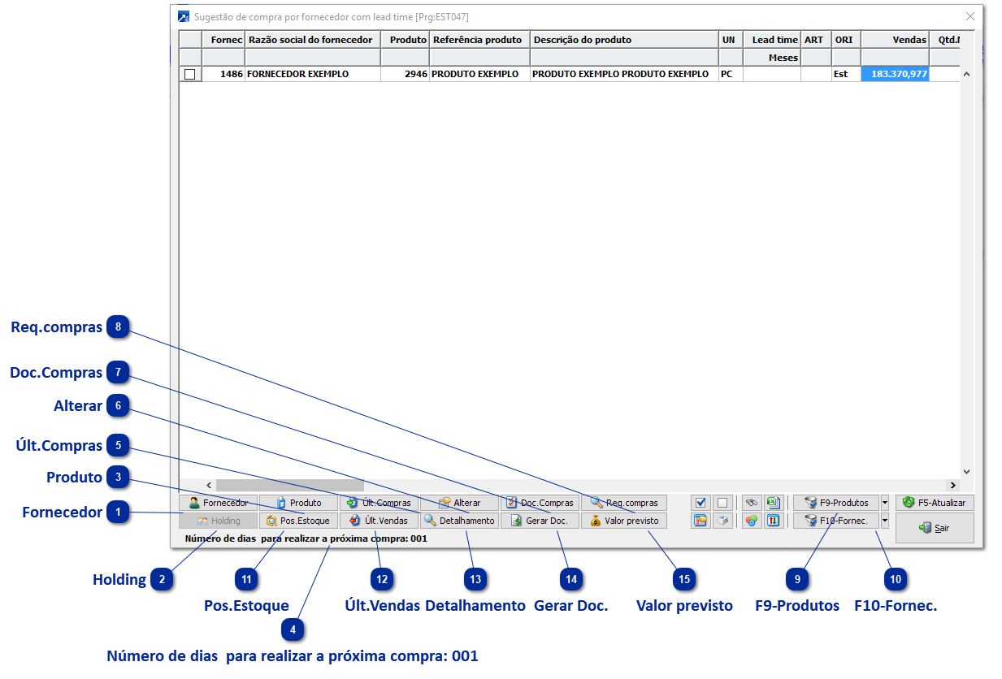
Task: Click the red-green arrows sort icon
Action: click(773, 521)
